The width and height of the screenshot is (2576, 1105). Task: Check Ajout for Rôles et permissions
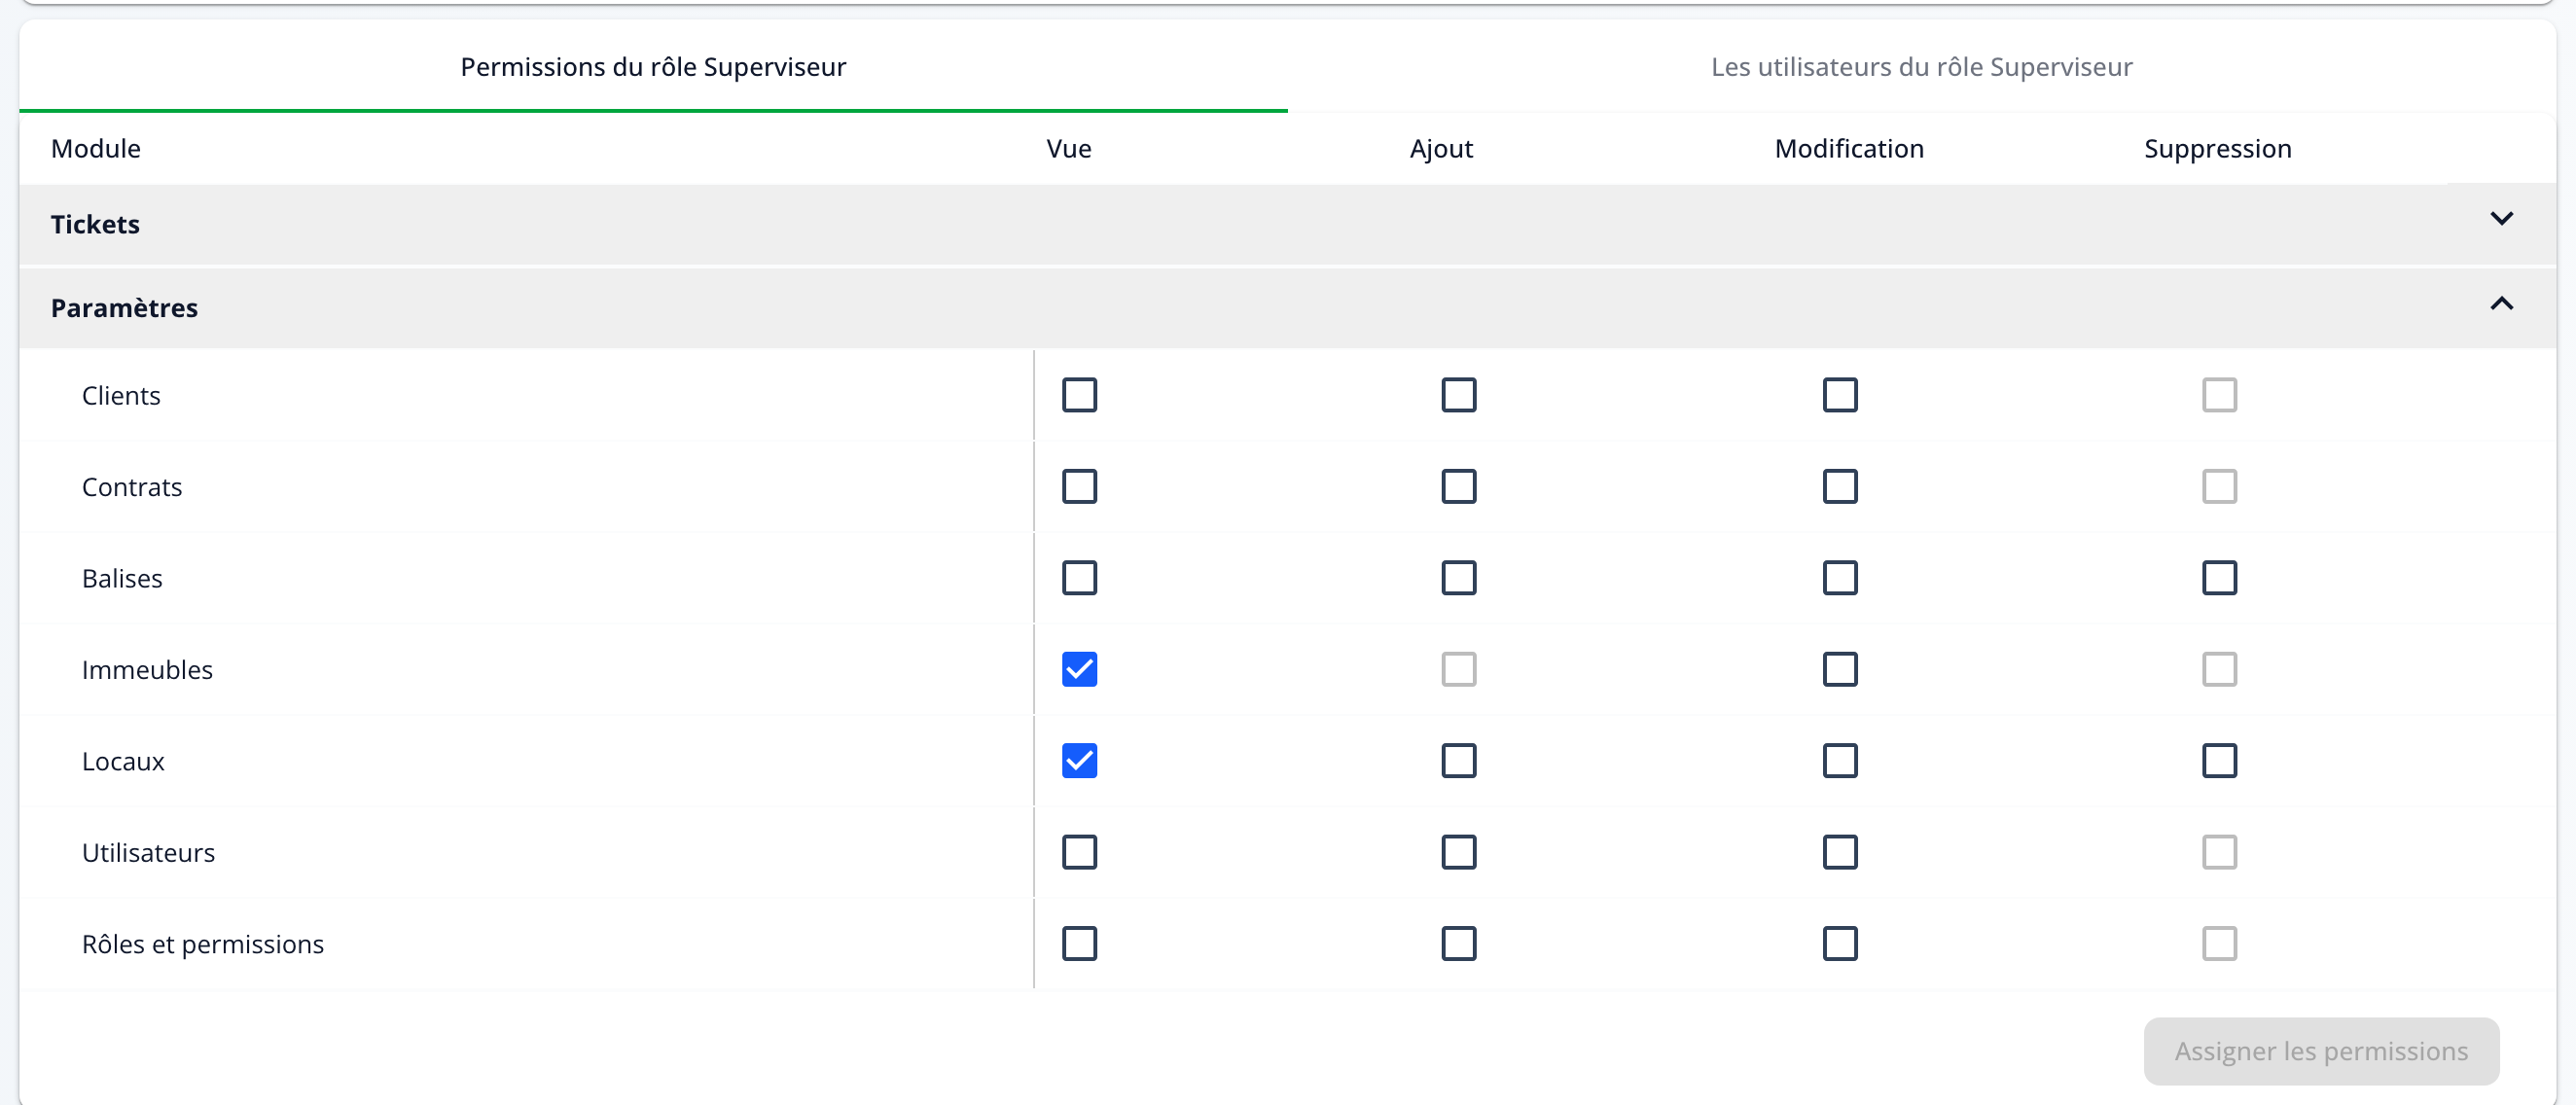(x=1459, y=944)
